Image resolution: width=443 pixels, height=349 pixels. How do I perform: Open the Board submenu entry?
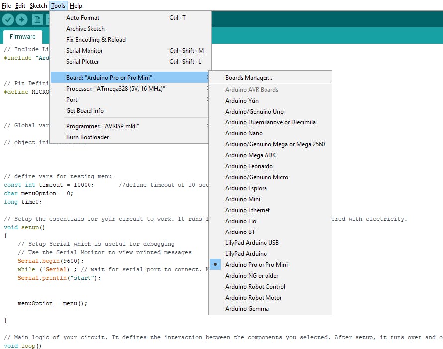pos(109,78)
